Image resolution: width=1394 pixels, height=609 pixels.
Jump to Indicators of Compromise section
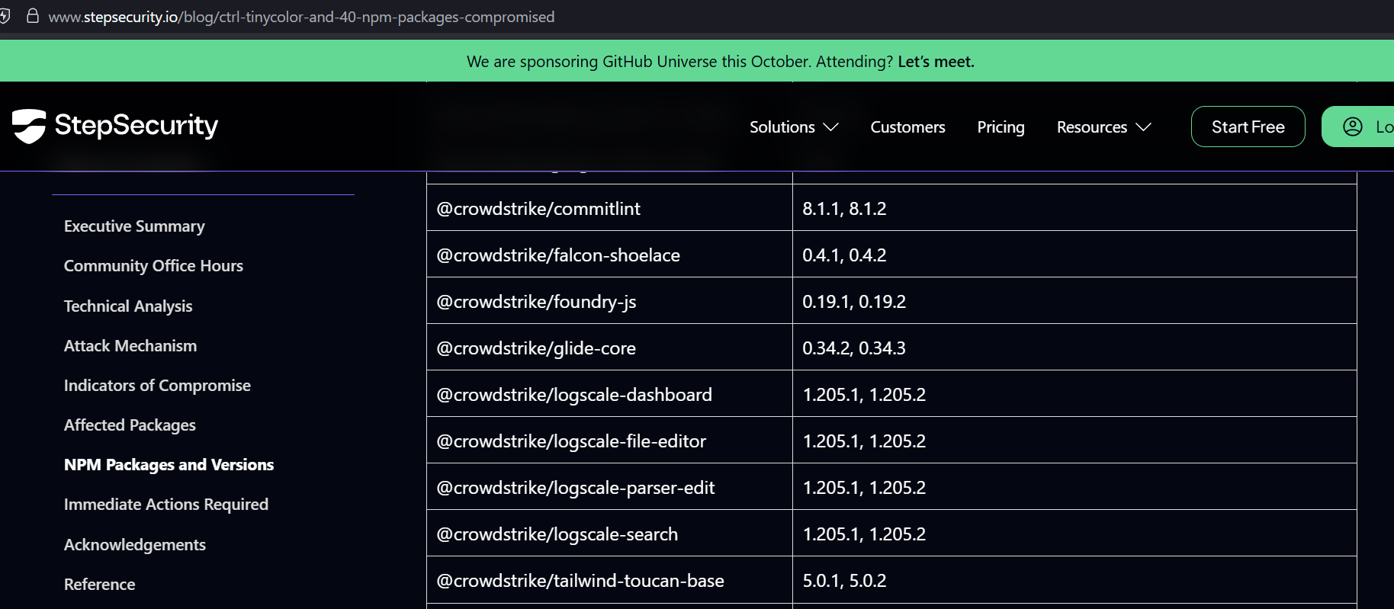click(157, 386)
